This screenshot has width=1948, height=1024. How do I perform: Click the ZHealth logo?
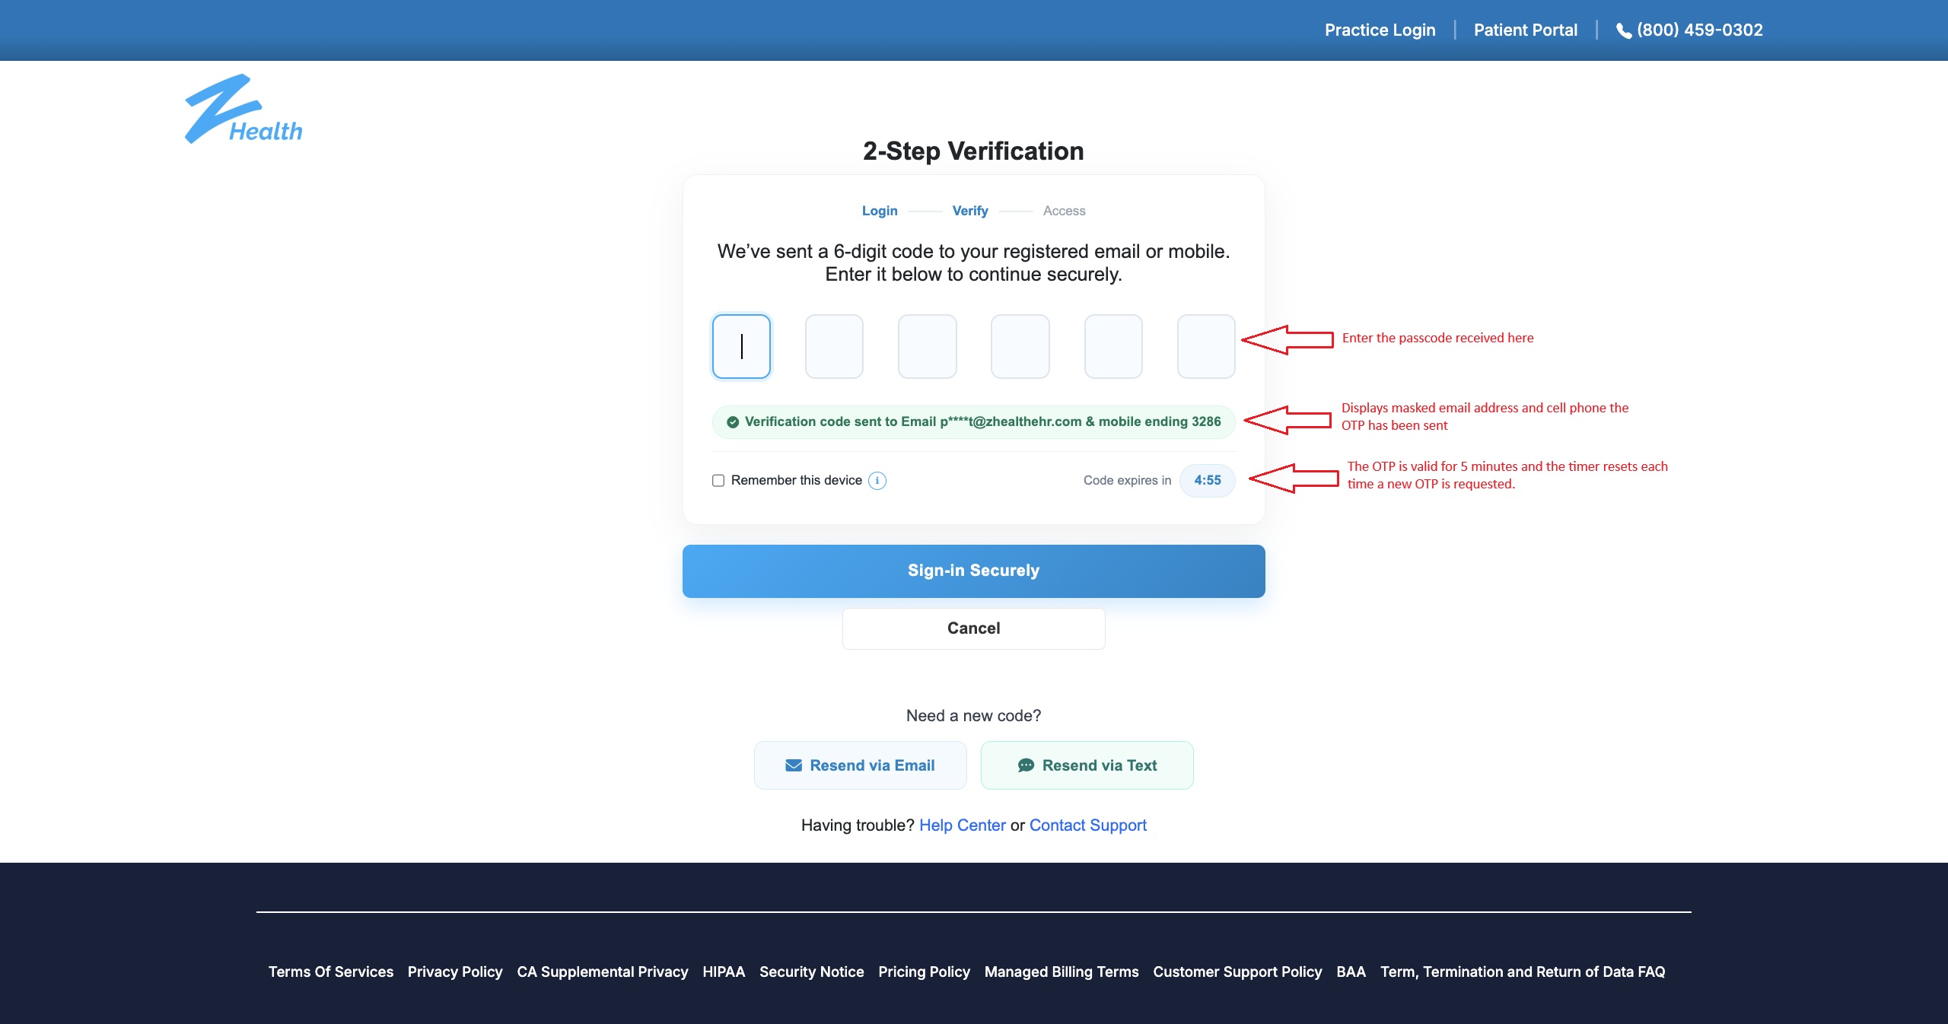[x=243, y=110]
